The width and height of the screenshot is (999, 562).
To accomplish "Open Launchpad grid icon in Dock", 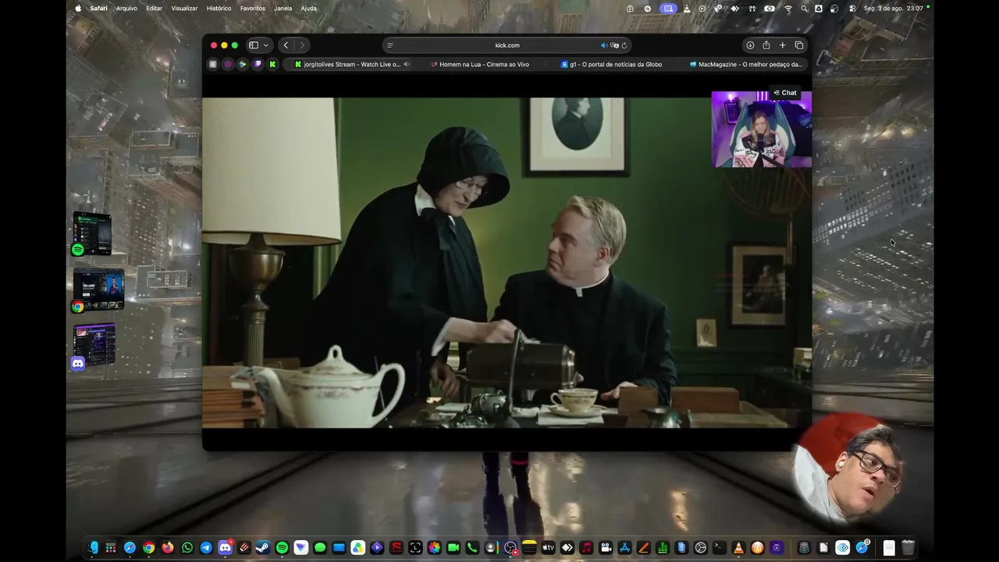I will click(x=111, y=548).
